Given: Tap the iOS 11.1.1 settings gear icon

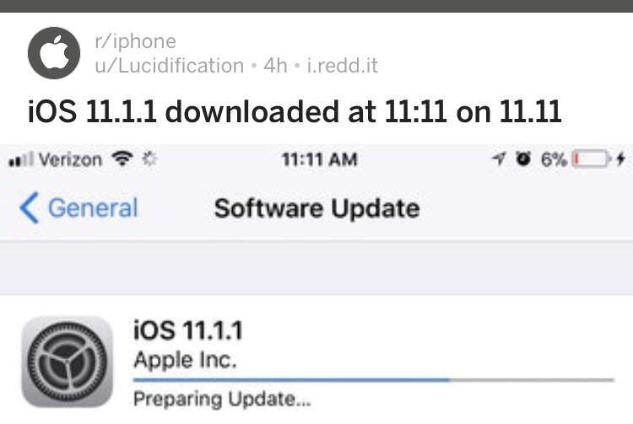Looking at the screenshot, I should click(x=67, y=362).
